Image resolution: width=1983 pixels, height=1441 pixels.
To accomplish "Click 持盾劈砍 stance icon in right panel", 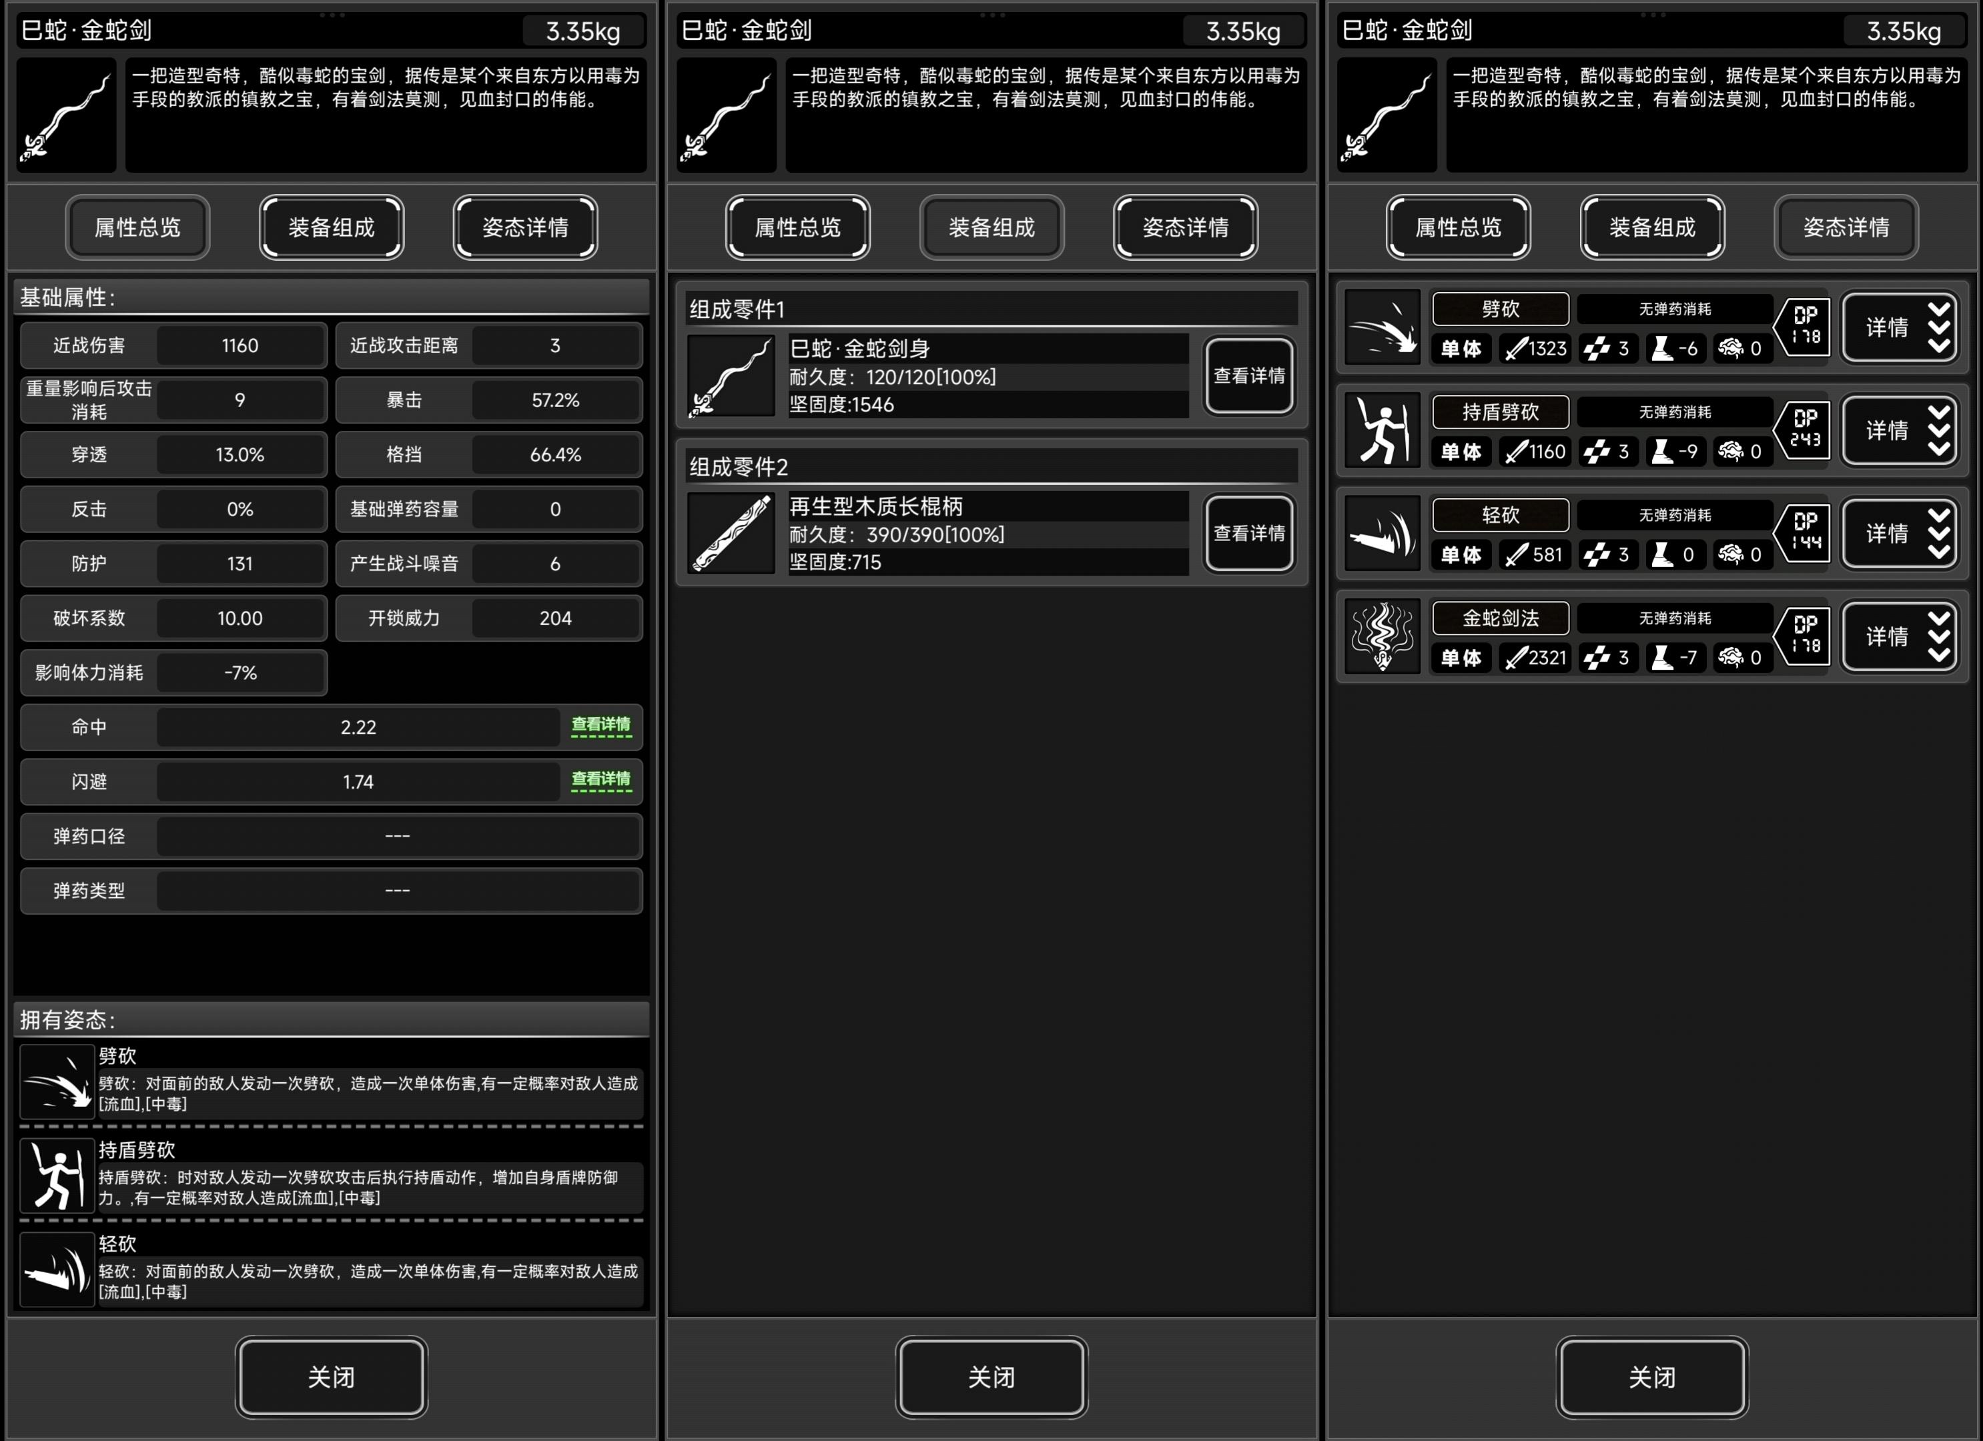I will click(x=1382, y=430).
